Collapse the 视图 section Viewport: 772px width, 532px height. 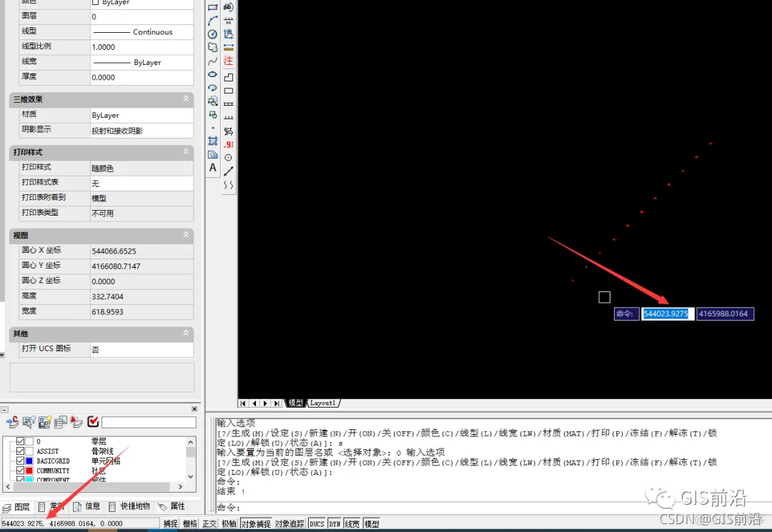[x=186, y=235]
